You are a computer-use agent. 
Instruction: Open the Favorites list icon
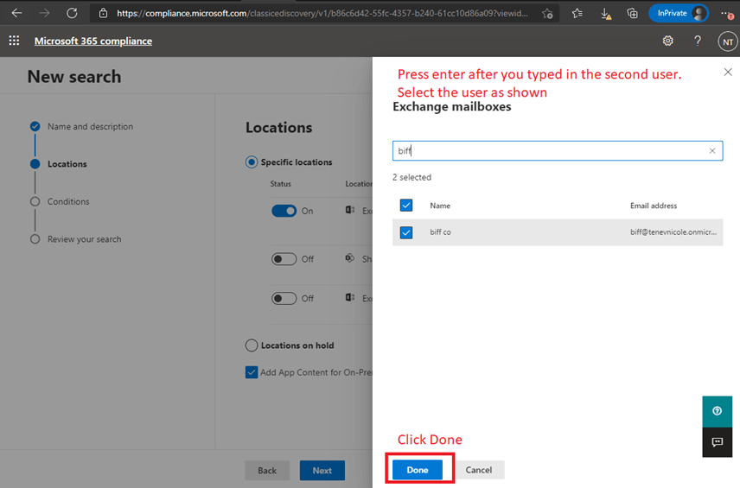pyautogui.click(x=577, y=14)
